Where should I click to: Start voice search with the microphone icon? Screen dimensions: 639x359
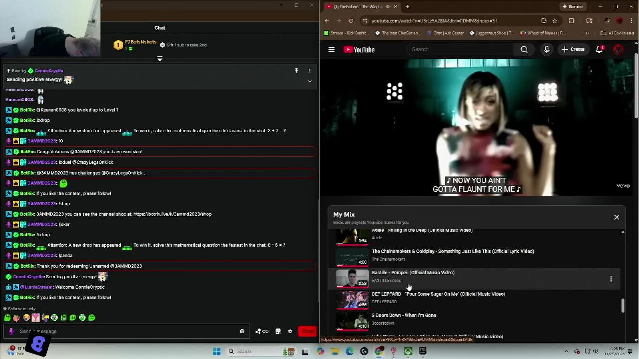(x=547, y=49)
